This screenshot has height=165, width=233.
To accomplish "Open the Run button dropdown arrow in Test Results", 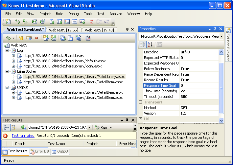I will pos(111,127).
